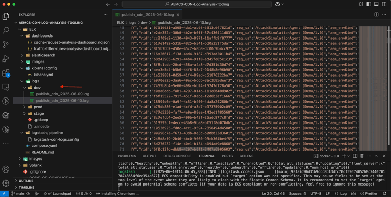
Task: Open the Remote Explorer view
Action: click(x=6, y=87)
